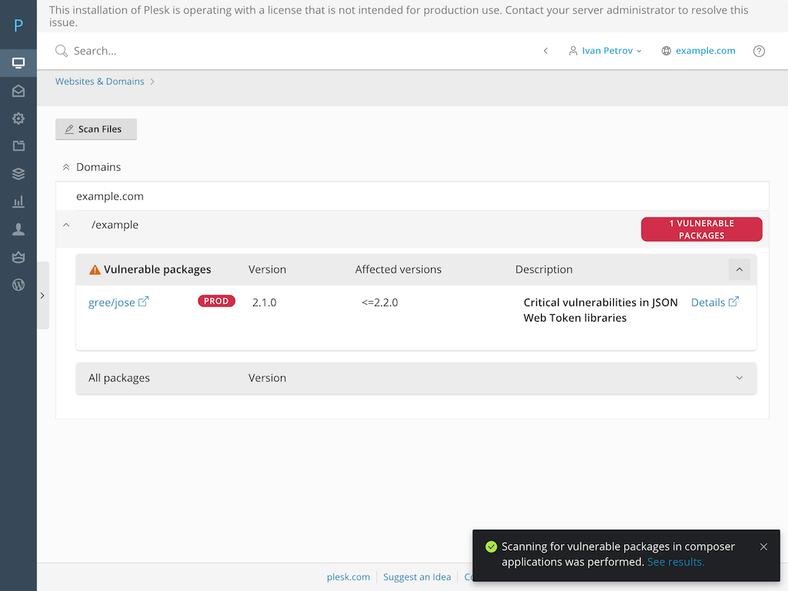The height and width of the screenshot is (591, 788).
Task: Open the Mail envelope icon in sidebar
Action: pos(18,91)
